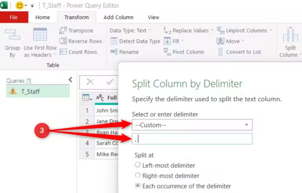Switch to the Transform tab
The image size is (302, 193).
[77, 17]
